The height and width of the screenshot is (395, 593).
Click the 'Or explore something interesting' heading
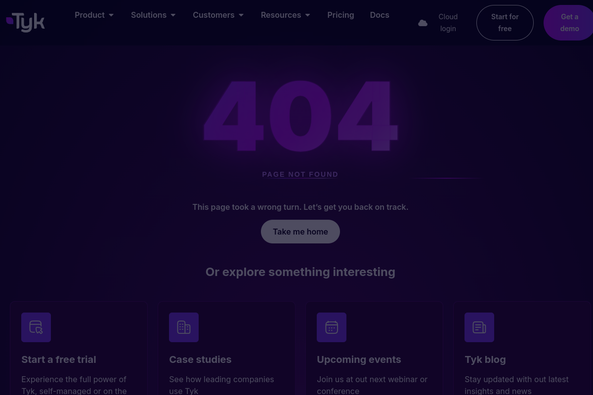(x=300, y=272)
